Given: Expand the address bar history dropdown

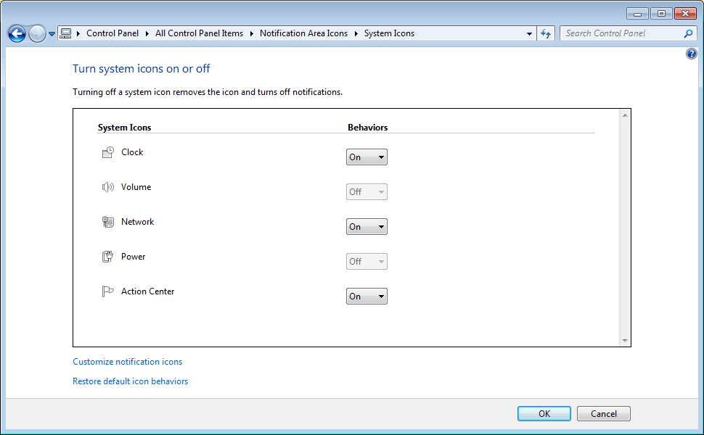Looking at the screenshot, I should coord(529,33).
